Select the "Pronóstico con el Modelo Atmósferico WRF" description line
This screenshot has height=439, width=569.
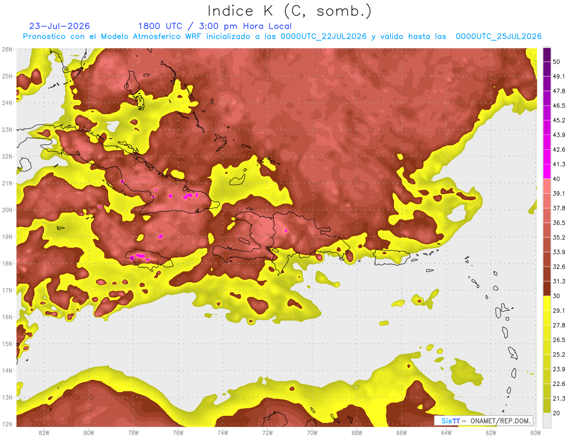click(x=282, y=36)
